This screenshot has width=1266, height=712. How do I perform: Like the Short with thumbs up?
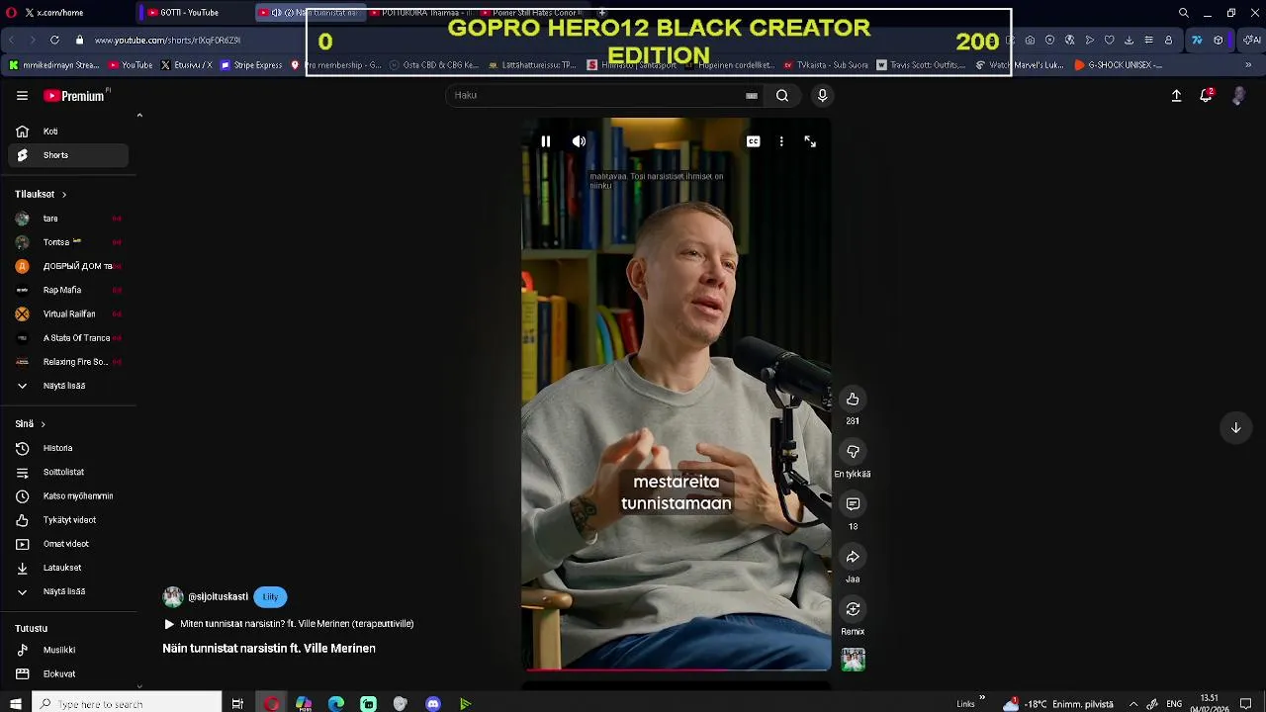click(x=853, y=400)
